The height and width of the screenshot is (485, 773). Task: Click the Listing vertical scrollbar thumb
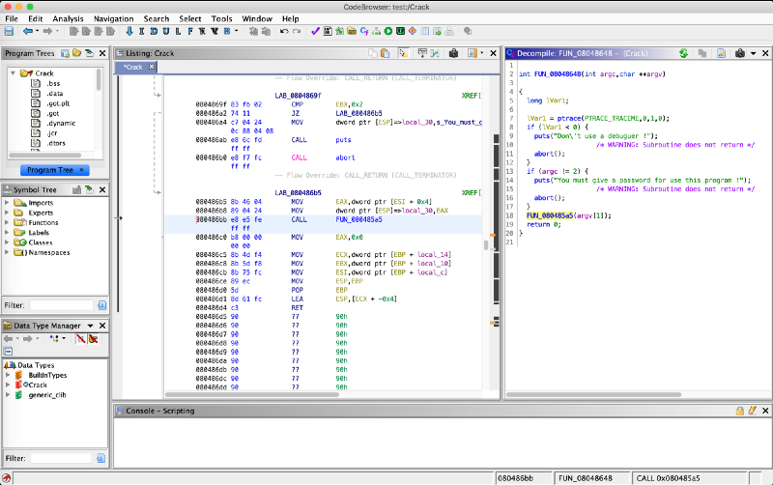coord(486,245)
